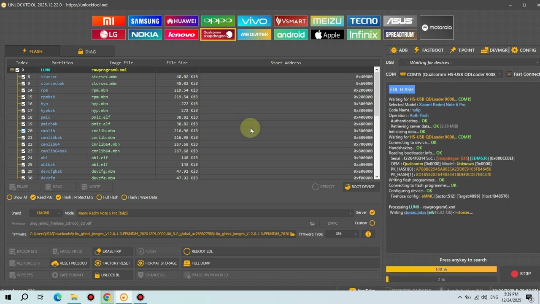
Task: Choose the MediaTek platform icon
Action: [254, 35]
